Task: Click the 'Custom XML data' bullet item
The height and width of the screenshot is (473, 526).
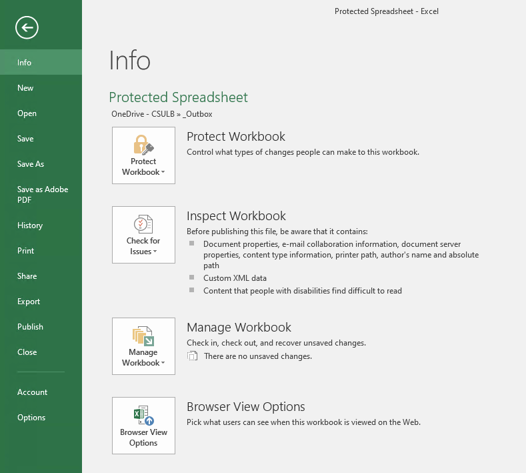Action: pyautogui.click(x=235, y=278)
